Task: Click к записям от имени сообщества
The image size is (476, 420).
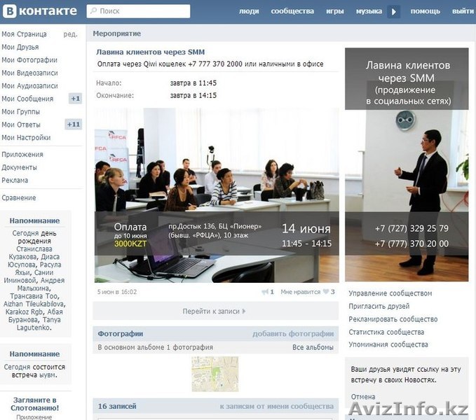Action: pos(277,407)
